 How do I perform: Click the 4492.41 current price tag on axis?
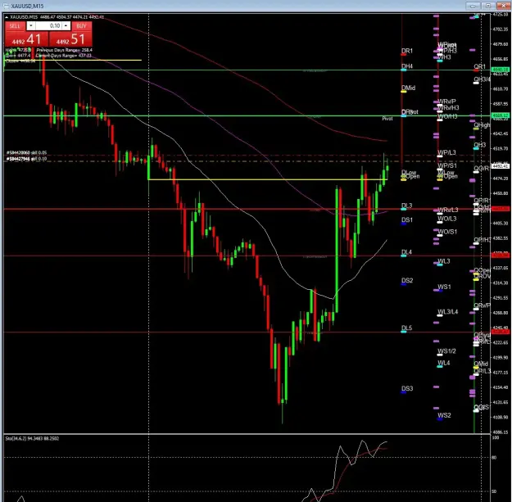pyautogui.click(x=500, y=166)
